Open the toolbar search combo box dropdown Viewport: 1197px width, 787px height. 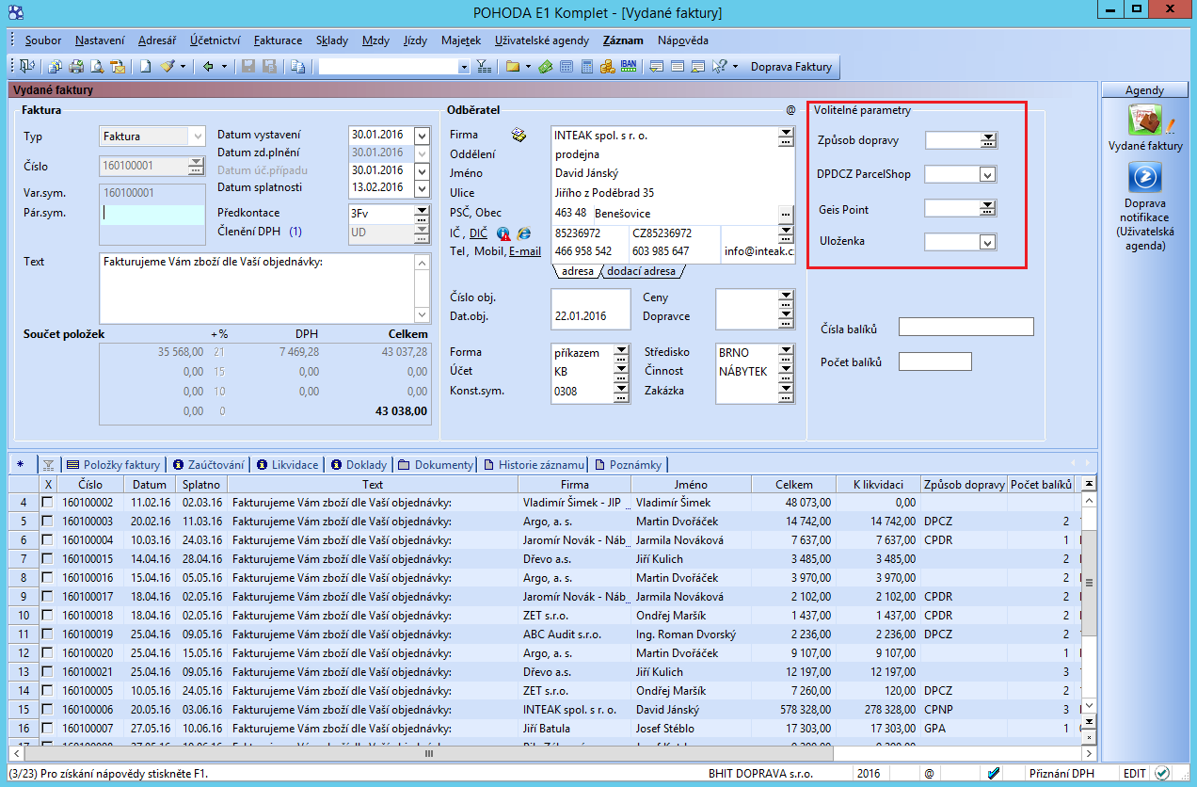[463, 67]
